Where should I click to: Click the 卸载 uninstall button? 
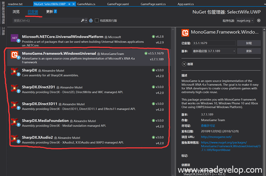[x=248, y=43]
